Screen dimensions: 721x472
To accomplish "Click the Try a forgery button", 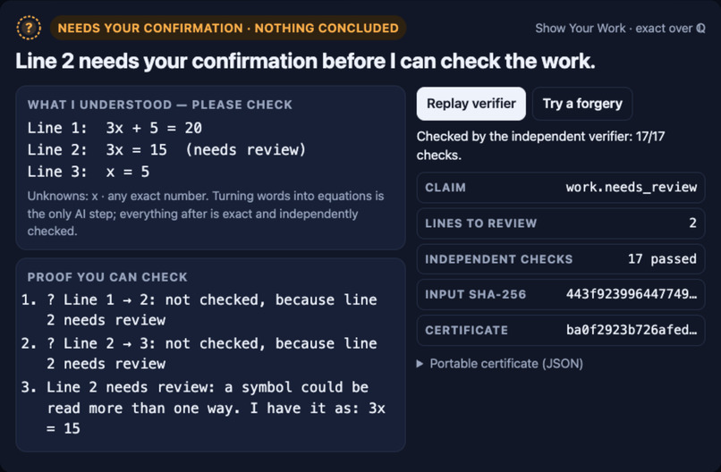I will point(582,104).
